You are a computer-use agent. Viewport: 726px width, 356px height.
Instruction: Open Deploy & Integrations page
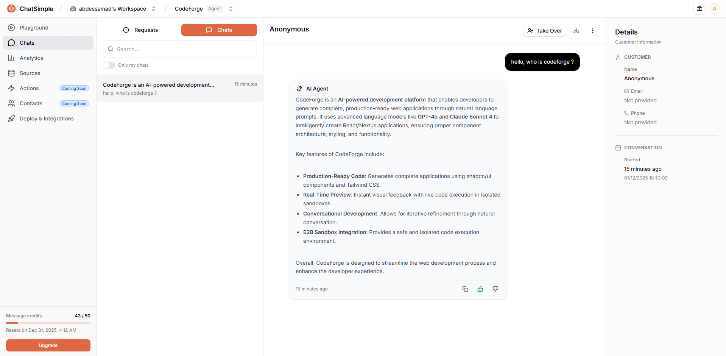(x=47, y=119)
